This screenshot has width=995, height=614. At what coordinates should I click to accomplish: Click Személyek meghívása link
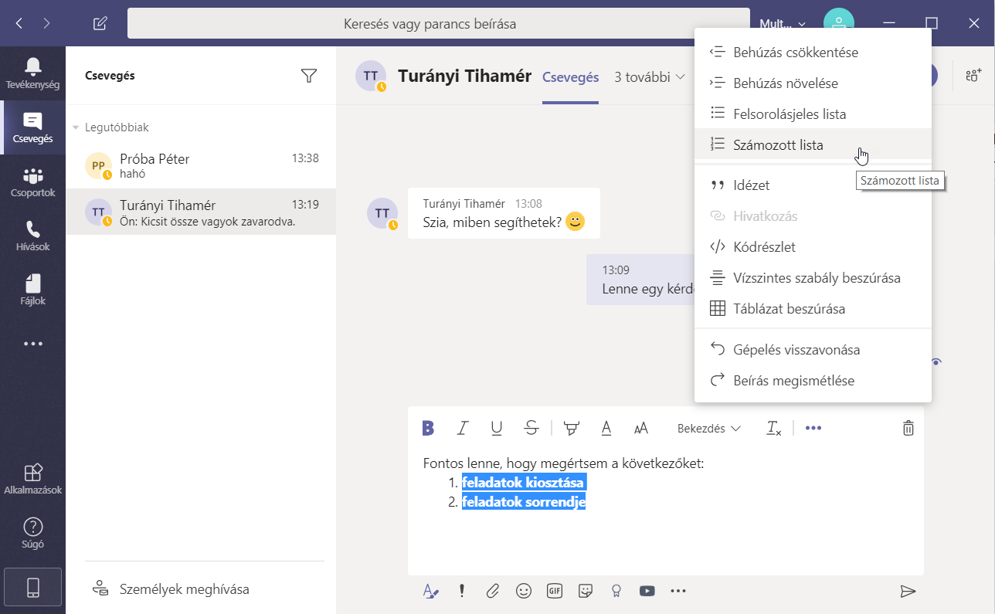tap(184, 589)
